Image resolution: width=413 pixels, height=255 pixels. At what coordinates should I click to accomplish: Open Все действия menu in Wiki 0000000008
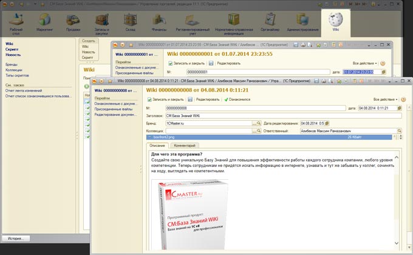tap(385, 100)
